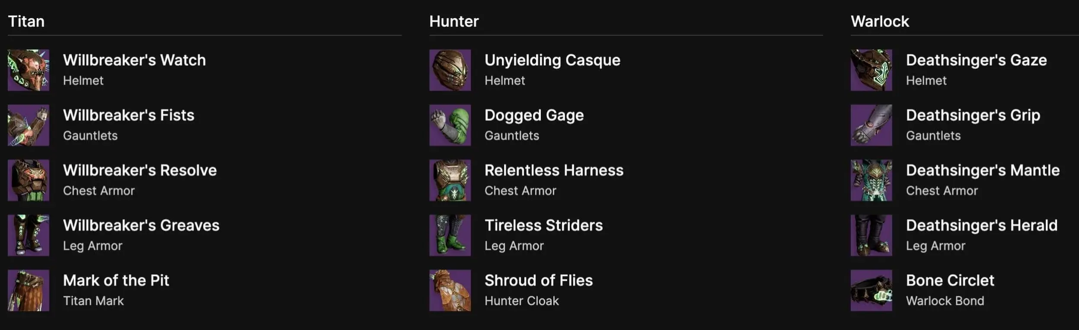Open the Deathsinger's Herald item entry
The height and width of the screenshot is (330, 1079).
[x=981, y=225]
